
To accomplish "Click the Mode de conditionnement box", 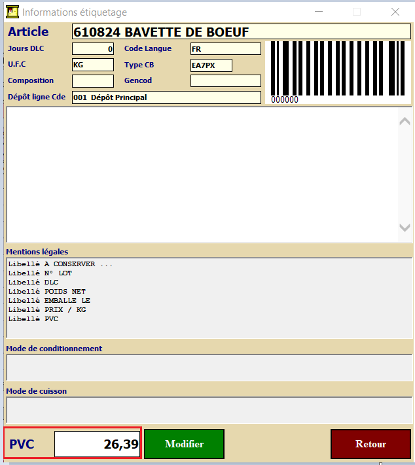I will (209, 368).
